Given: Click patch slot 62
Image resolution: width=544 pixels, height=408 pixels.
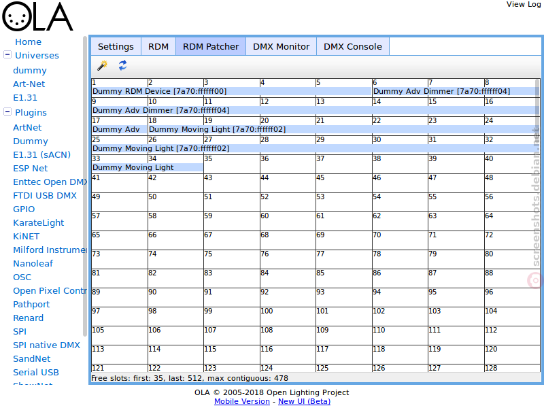Looking at the screenshot, I should (x=400, y=222).
